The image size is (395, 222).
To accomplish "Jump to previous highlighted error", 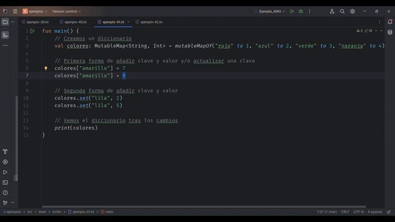I will (376, 31).
